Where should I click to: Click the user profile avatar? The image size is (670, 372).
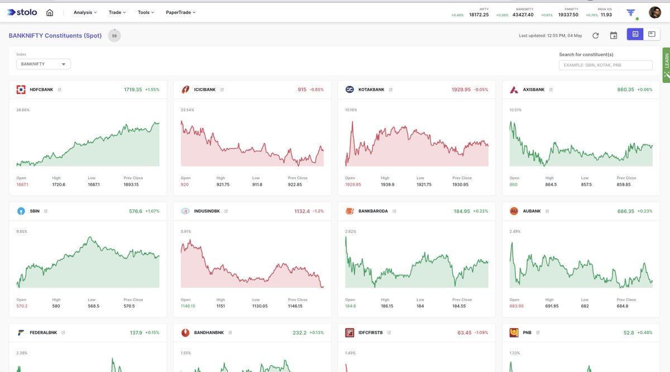[x=655, y=12]
